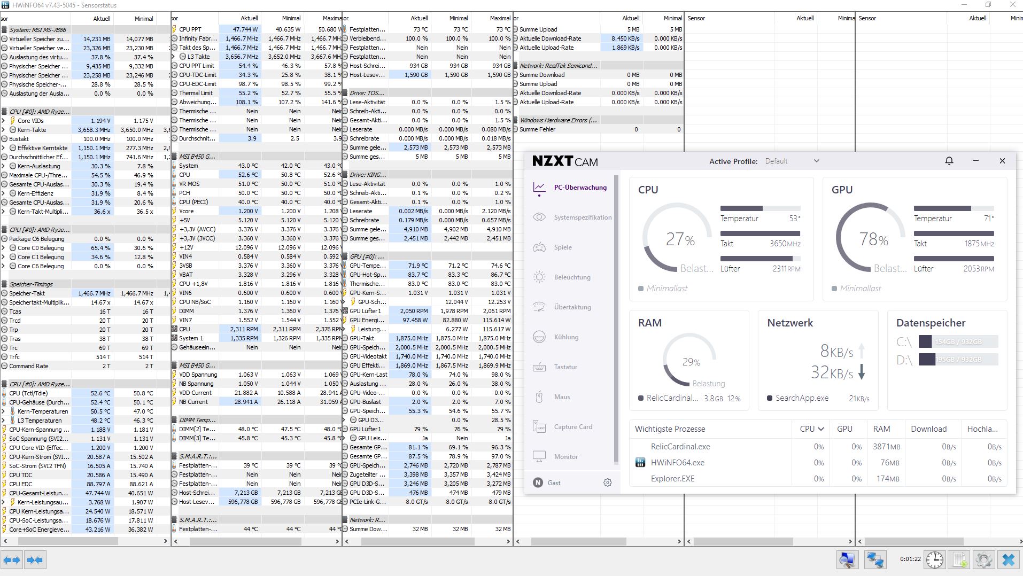Image resolution: width=1023 pixels, height=576 pixels.
Task: Expand the Kern-Auslastung row
Action: point(3,166)
